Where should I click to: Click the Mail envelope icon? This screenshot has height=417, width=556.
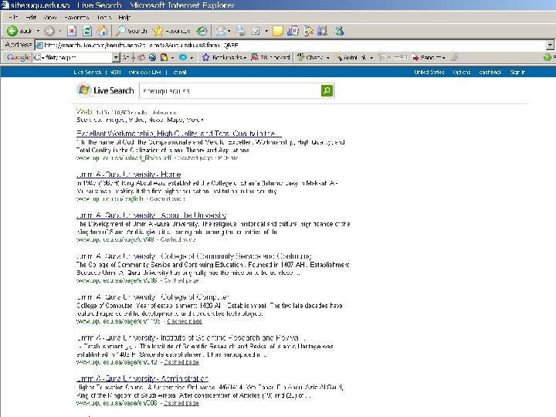tap(221, 31)
